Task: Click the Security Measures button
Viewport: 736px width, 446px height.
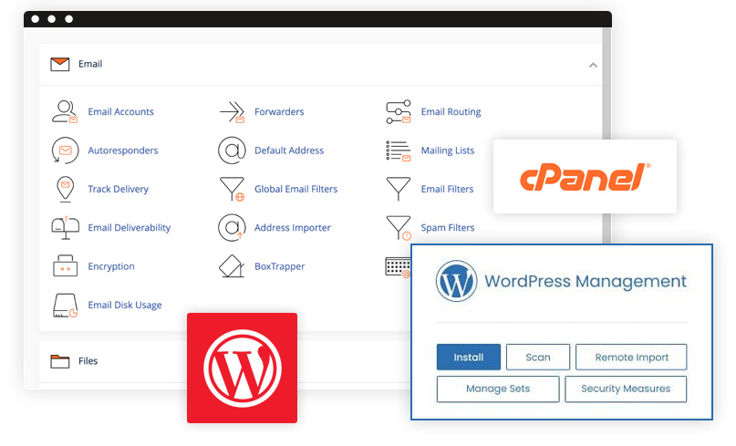Action: (x=626, y=389)
